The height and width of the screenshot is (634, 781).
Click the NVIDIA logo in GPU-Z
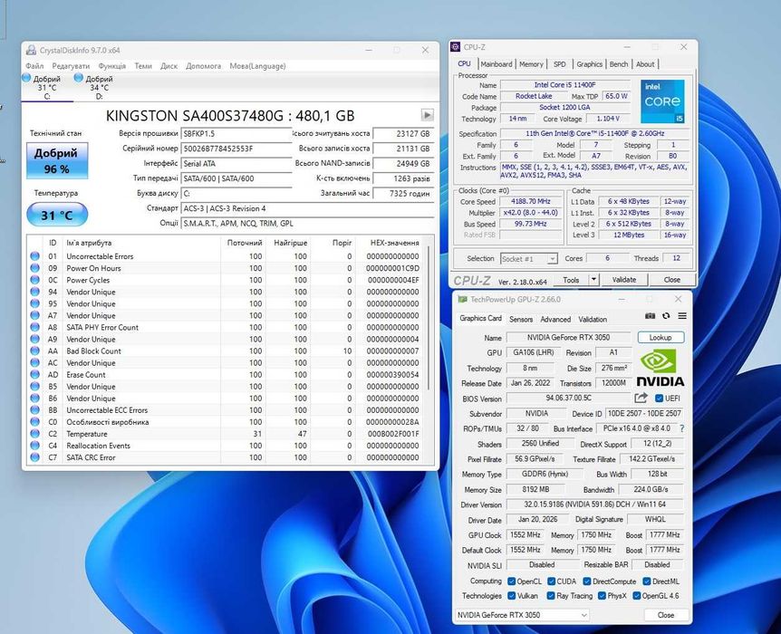click(x=660, y=368)
